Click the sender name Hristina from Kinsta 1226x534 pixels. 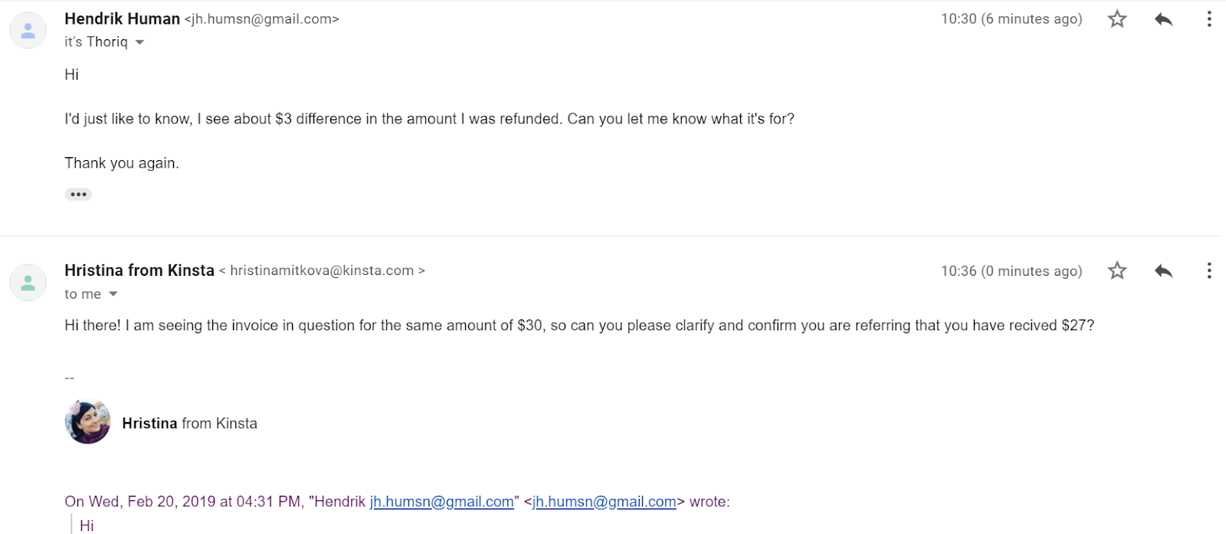139,270
